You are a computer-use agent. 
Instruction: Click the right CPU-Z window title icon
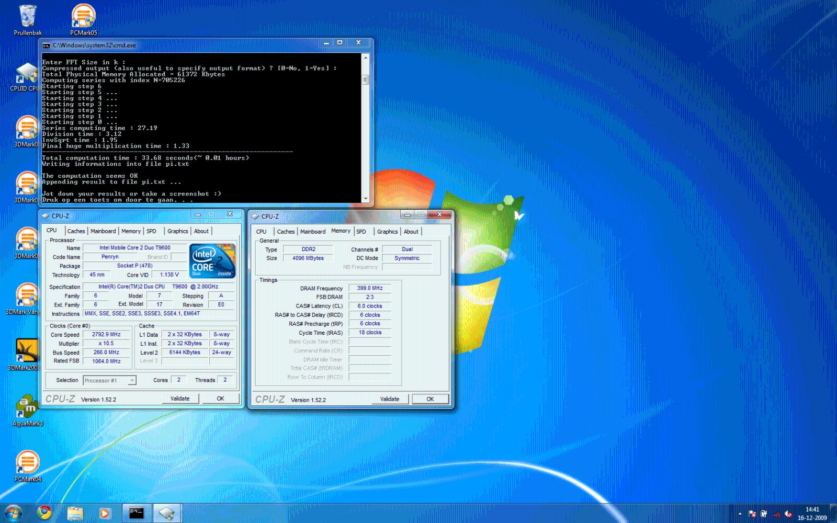pos(255,216)
